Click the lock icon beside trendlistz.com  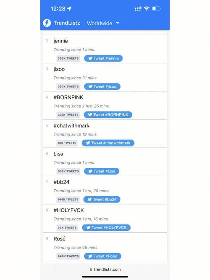coord(91,270)
